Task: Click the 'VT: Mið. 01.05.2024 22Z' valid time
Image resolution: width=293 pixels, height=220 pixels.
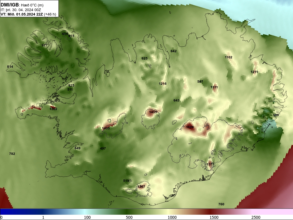Action: coord(22,14)
